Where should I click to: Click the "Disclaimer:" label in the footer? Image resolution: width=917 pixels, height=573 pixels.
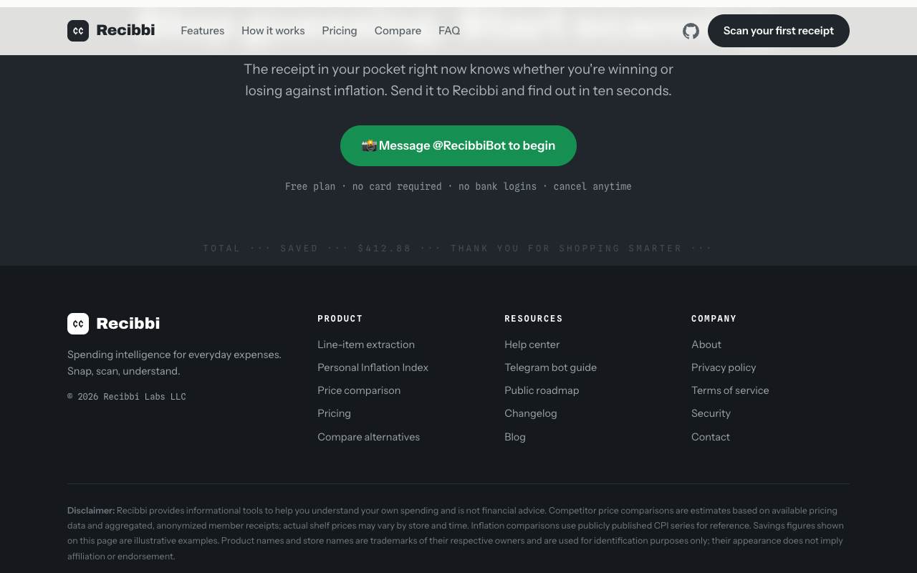coord(91,511)
